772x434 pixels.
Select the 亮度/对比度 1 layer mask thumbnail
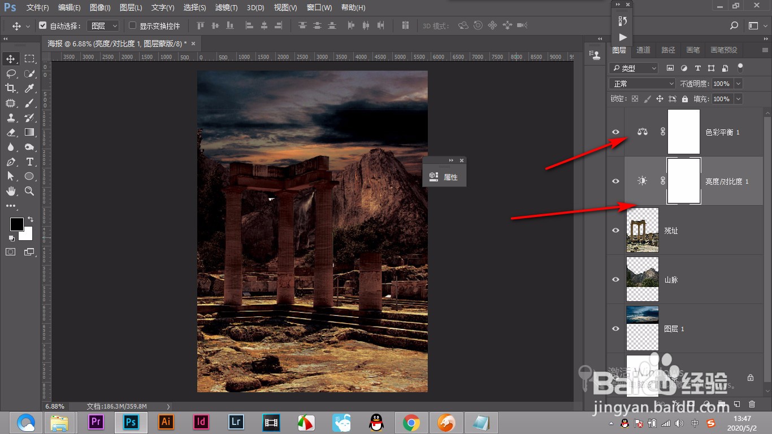(684, 181)
